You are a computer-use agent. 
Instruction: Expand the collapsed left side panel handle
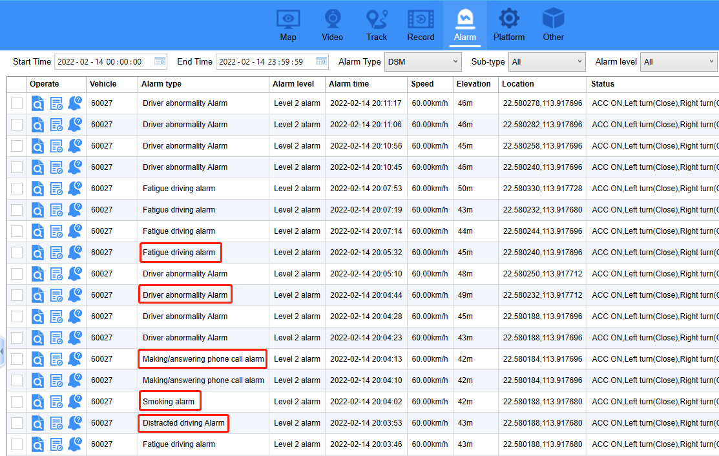pyautogui.click(x=2, y=352)
